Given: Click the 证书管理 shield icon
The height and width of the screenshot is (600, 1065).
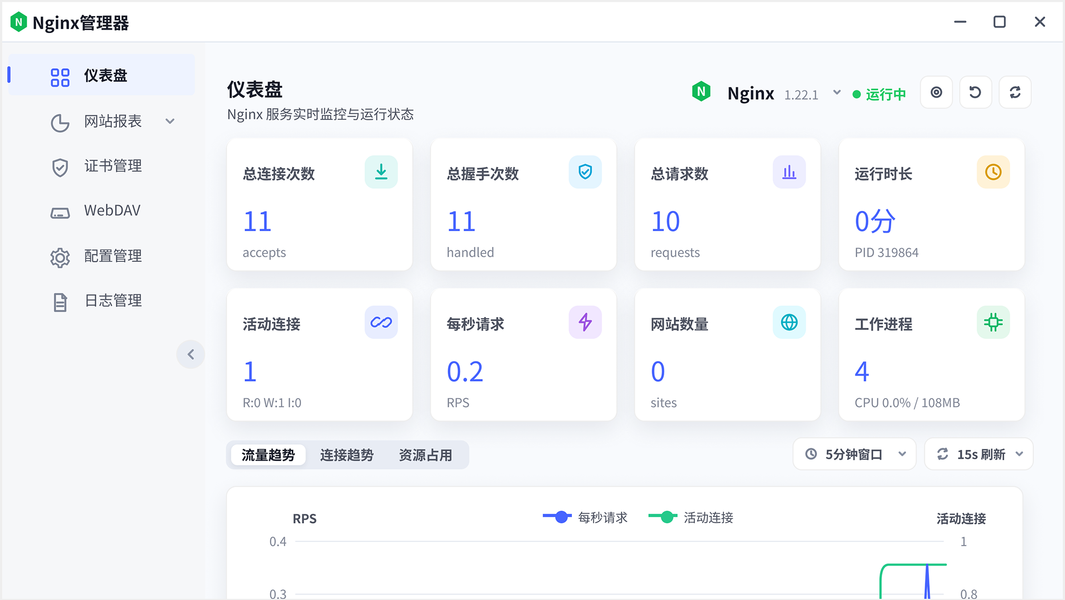Looking at the screenshot, I should (x=60, y=167).
